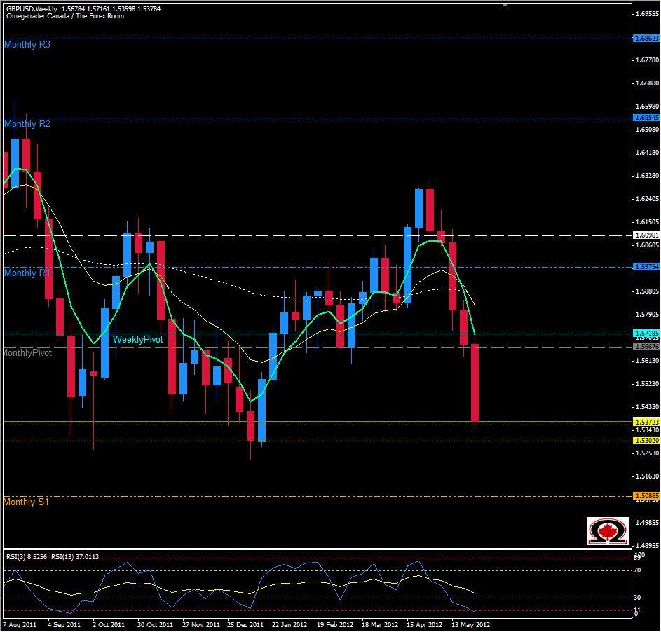
Task: Select the Monthly R1 level label
Action: click(x=27, y=273)
